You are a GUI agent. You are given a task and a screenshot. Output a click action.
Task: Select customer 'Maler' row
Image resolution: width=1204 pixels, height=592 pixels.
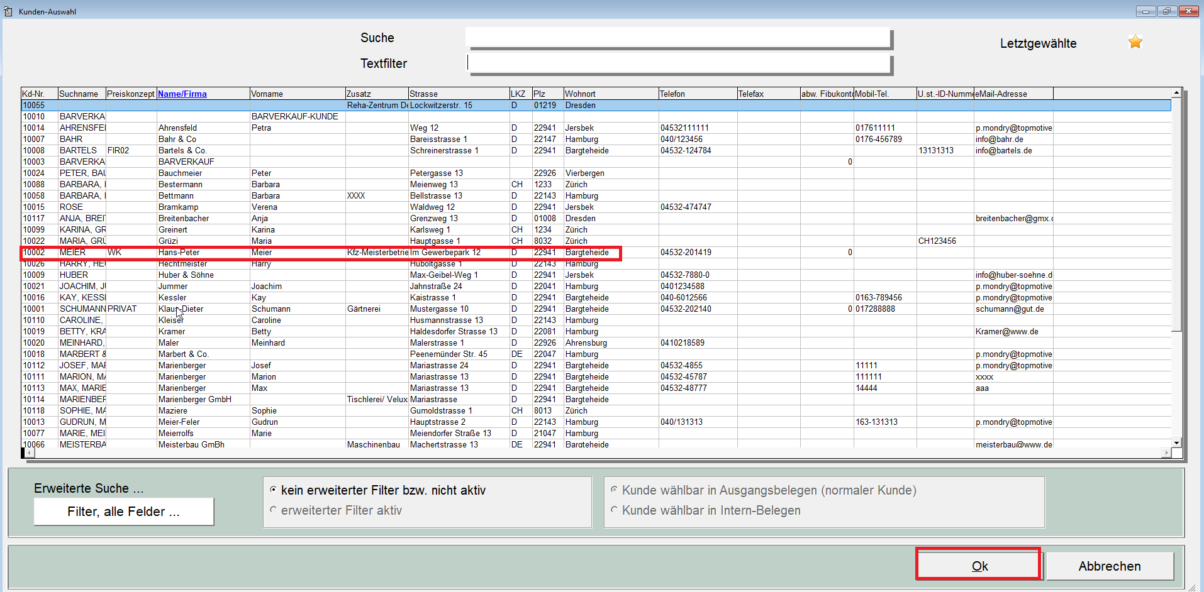[596, 343]
